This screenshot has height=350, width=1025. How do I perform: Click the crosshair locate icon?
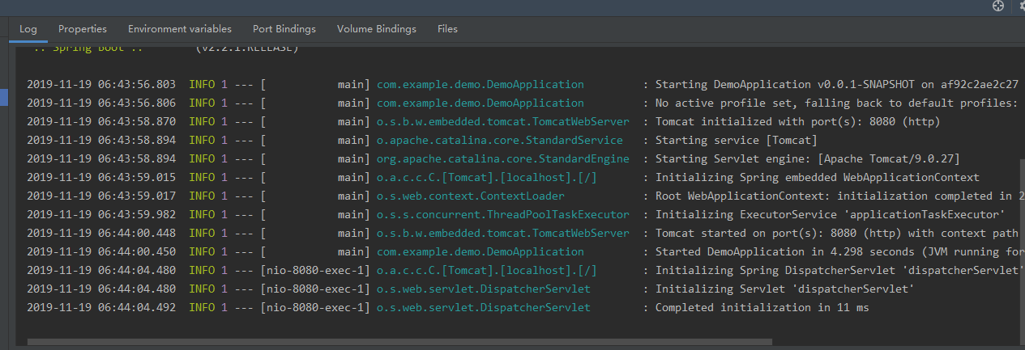(x=998, y=6)
